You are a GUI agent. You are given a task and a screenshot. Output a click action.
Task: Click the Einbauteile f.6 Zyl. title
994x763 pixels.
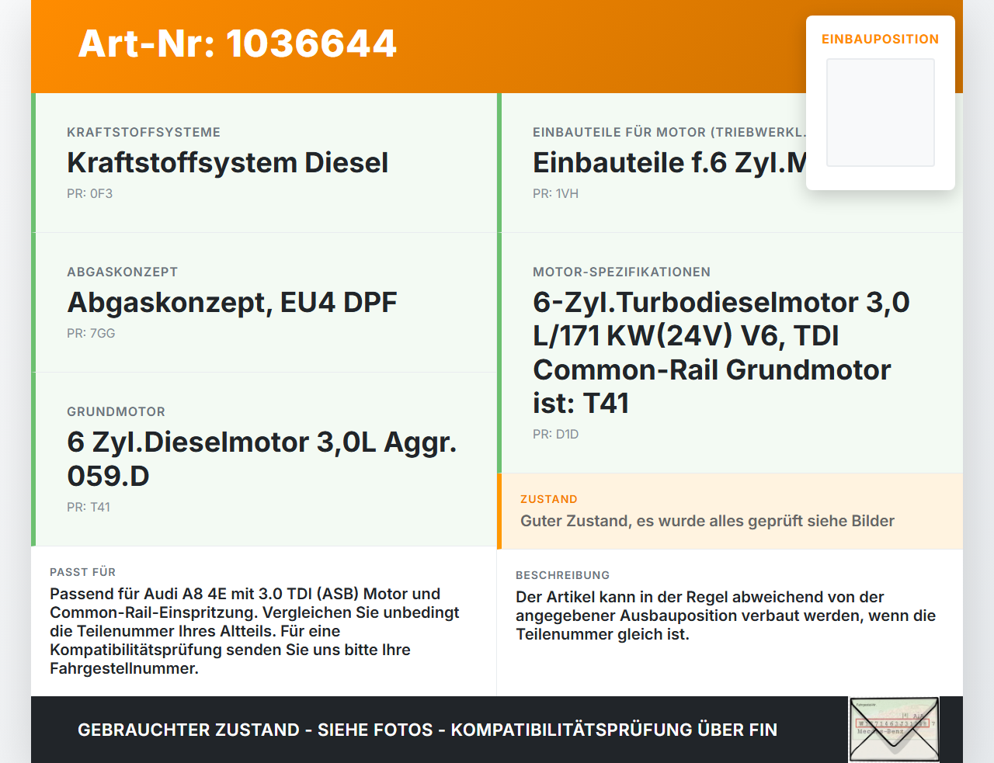coord(669,163)
